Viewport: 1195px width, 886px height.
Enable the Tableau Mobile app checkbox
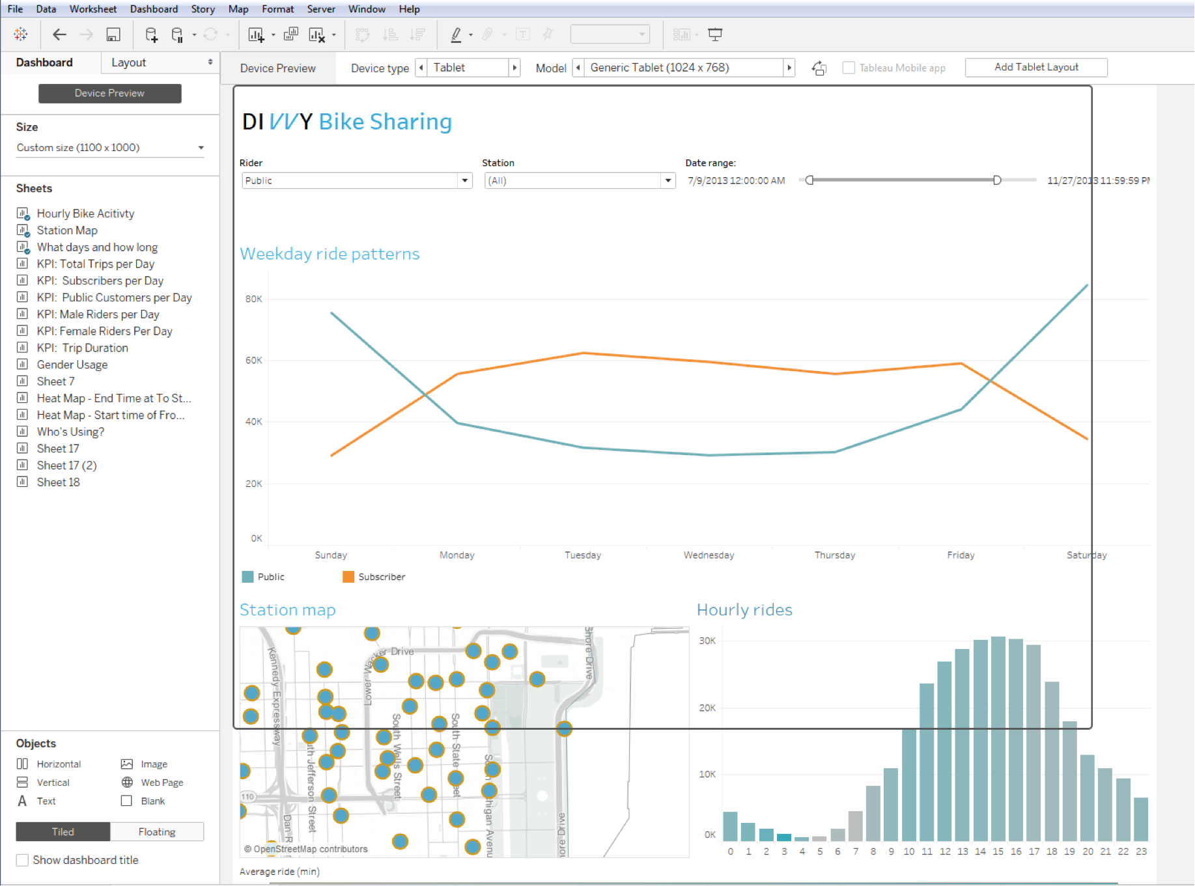[849, 68]
